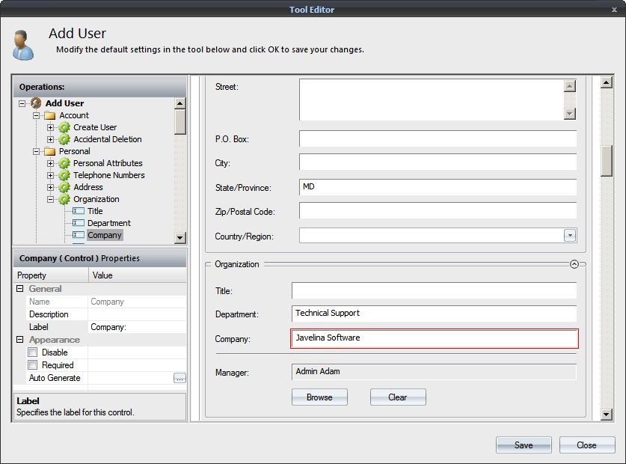Collapse the Organization section header
This screenshot has height=464, width=626.
pyautogui.click(x=574, y=264)
